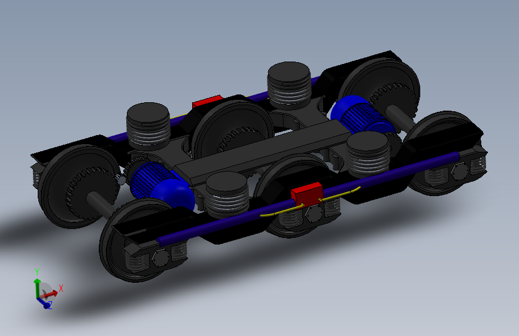Click the hex nut on the right-end axle box
The height and width of the screenshot is (336, 519).
tap(460, 172)
